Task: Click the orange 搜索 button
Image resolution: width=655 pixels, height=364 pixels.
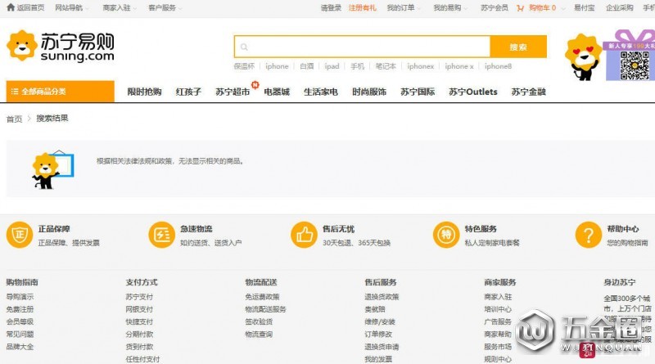Action: 518,47
